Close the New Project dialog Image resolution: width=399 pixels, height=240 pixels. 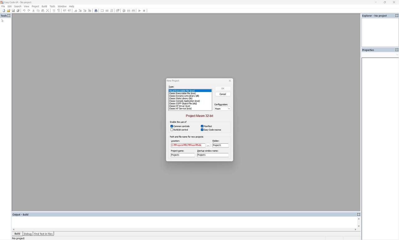pyautogui.click(x=230, y=81)
